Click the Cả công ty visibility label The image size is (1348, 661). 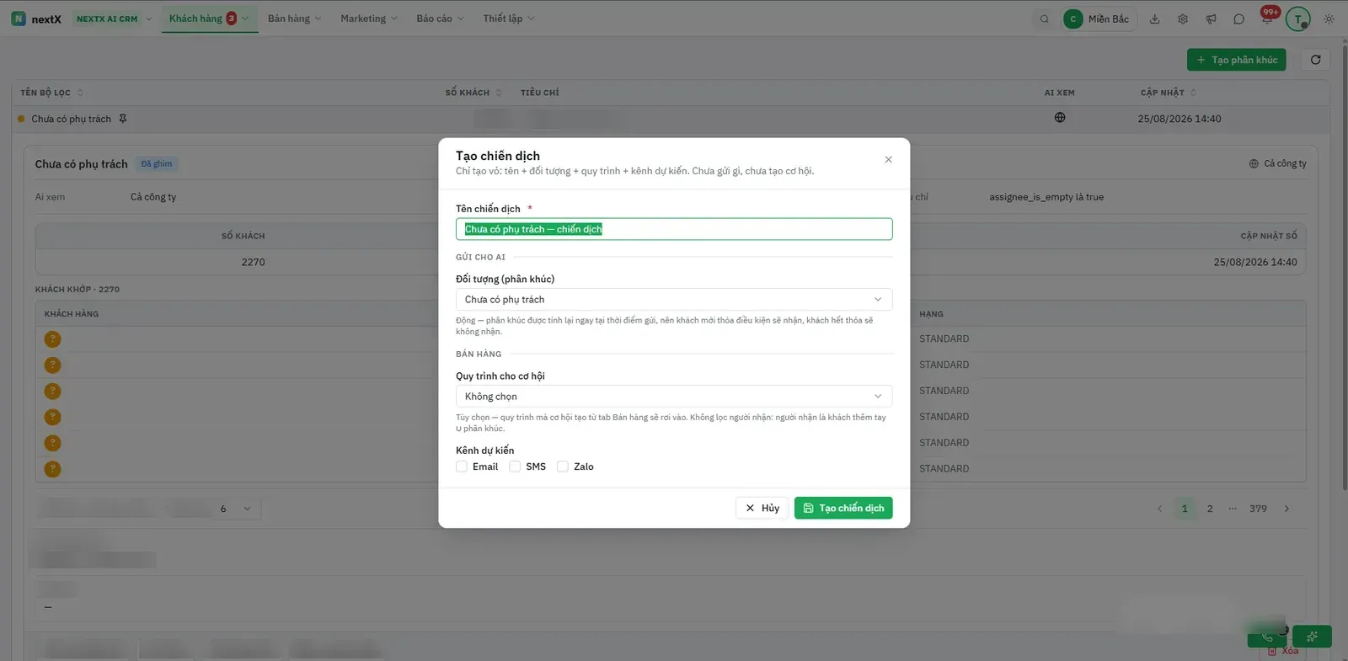click(x=1278, y=163)
